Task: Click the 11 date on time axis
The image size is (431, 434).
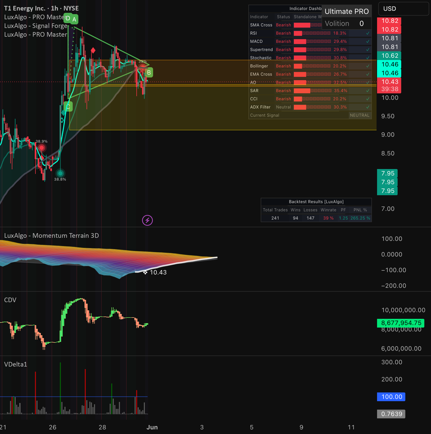Action: [351, 427]
